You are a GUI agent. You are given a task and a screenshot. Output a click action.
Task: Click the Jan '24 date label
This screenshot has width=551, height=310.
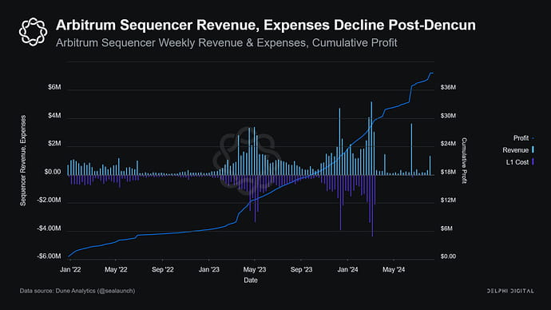click(x=348, y=269)
